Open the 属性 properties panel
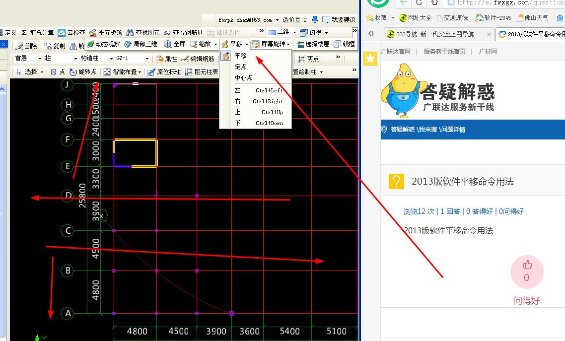This screenshot has width=565, height=341. [x=167, y=59]
